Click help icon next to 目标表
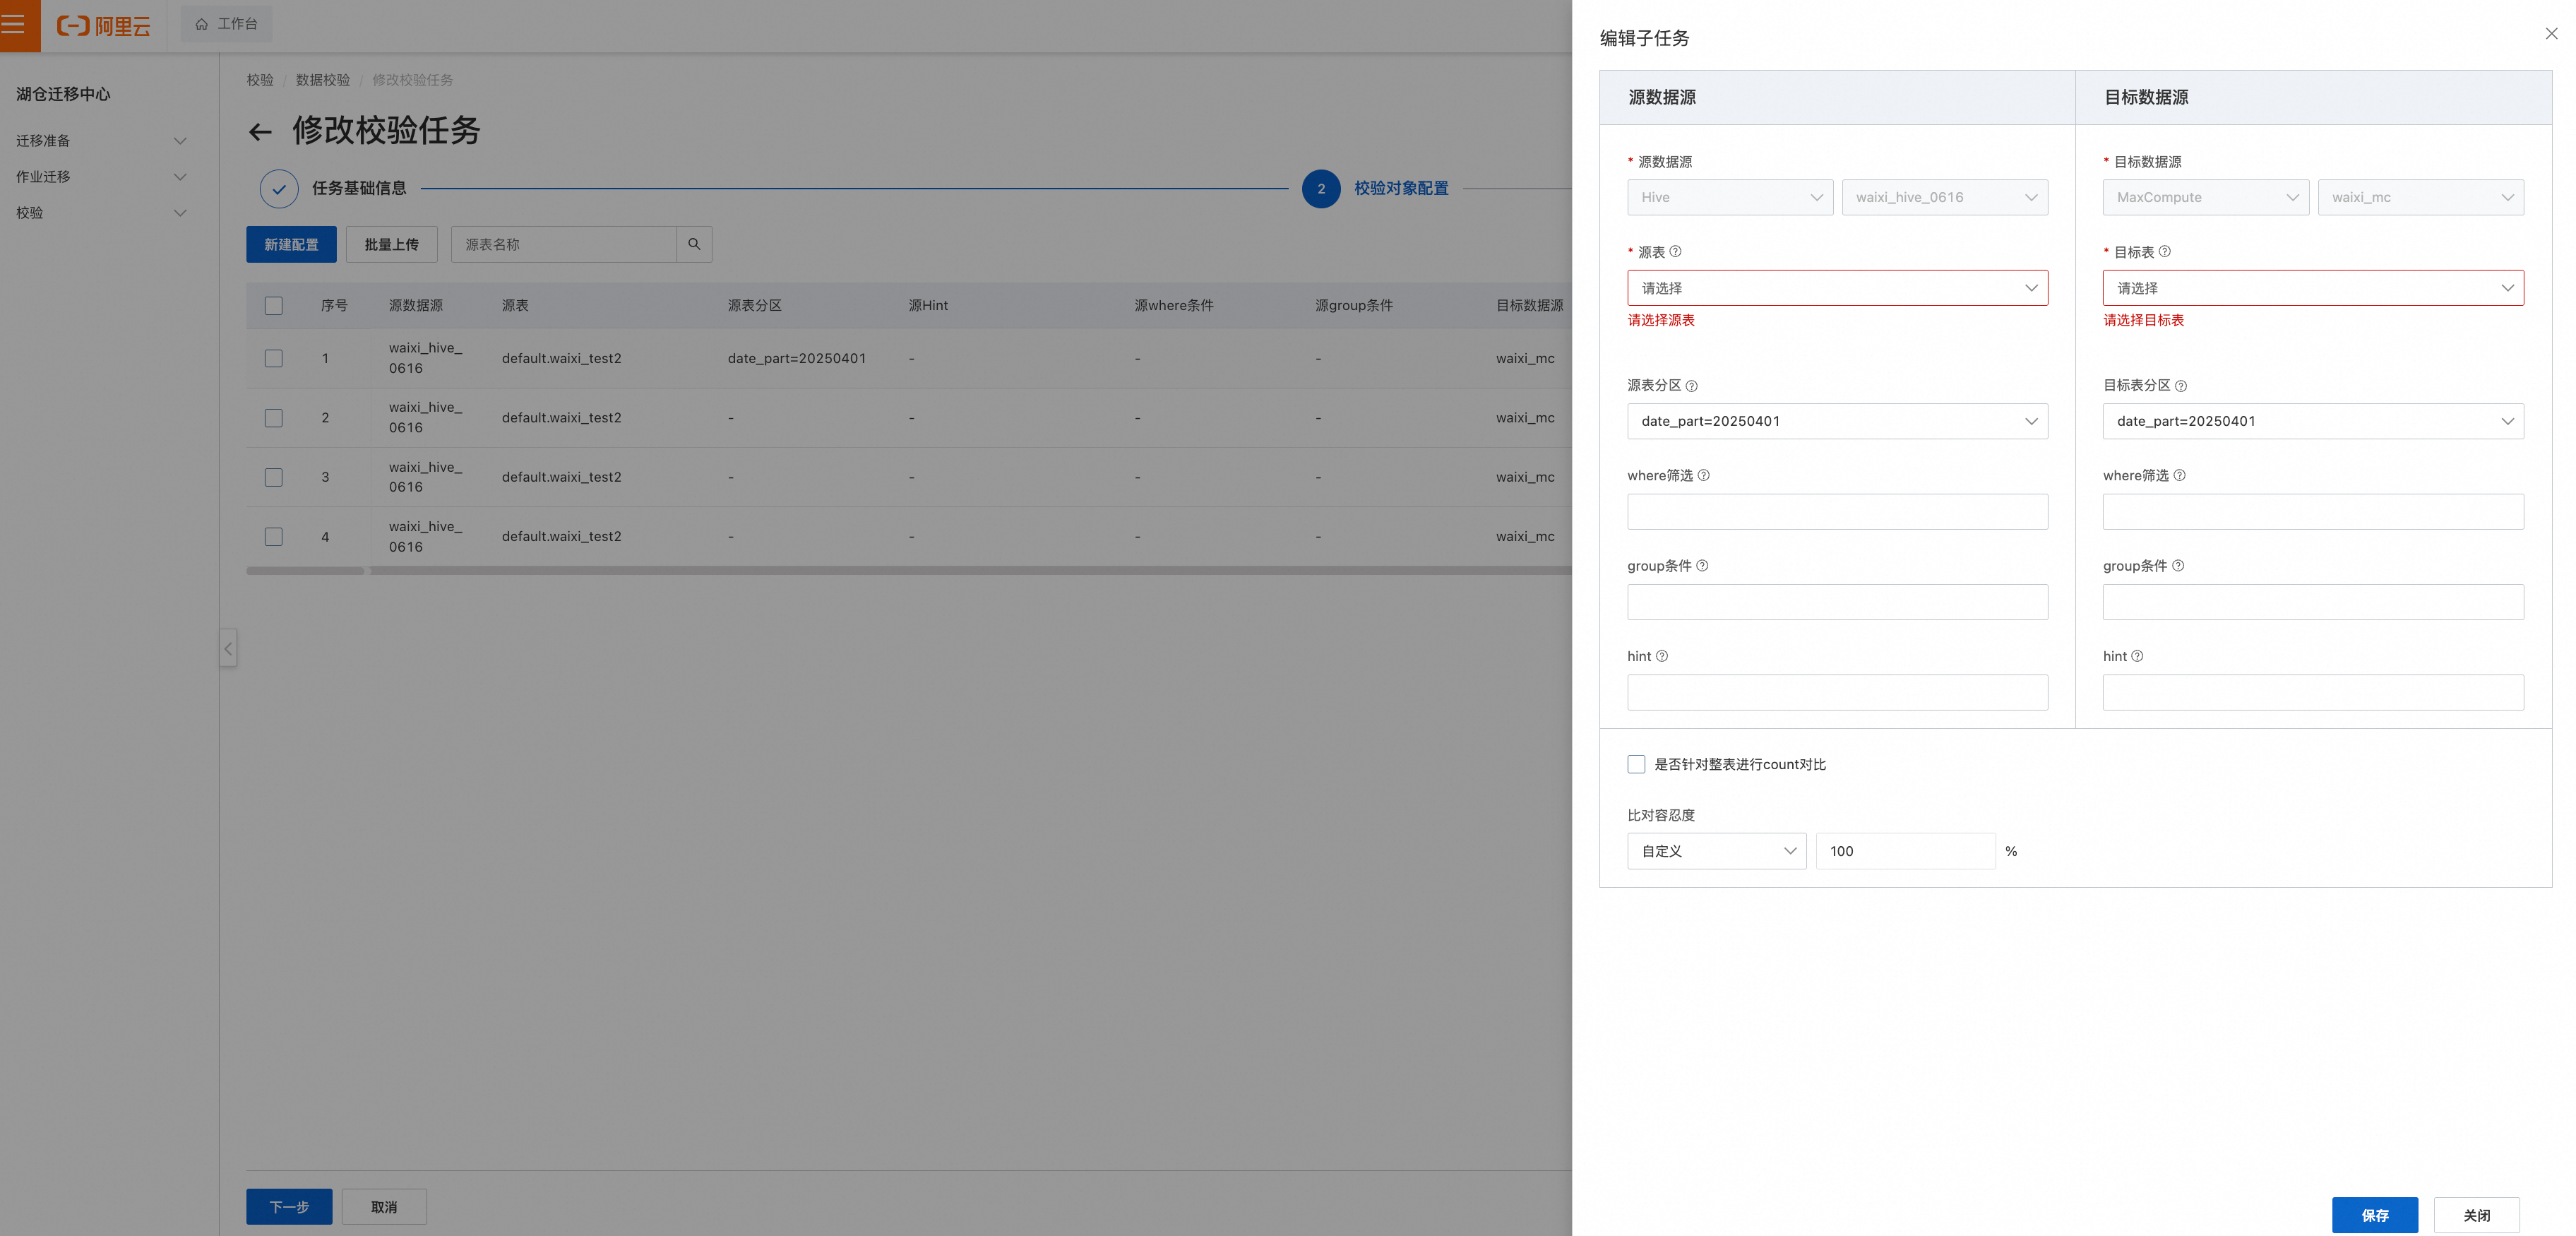 [x=2165, y=251]
